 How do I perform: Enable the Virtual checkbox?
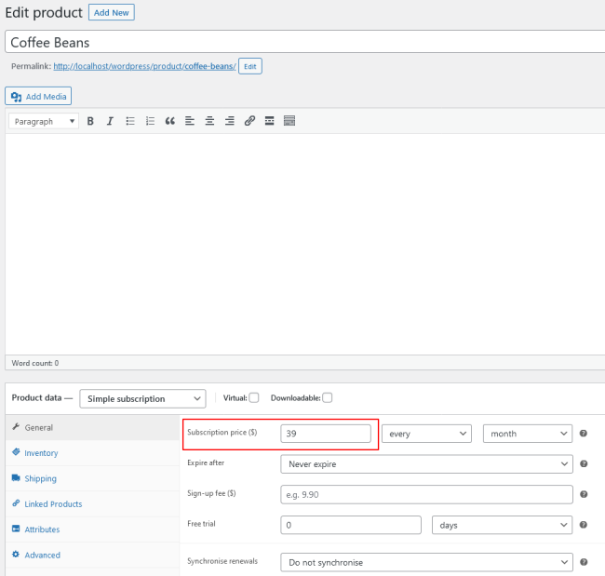pos(254,398)
